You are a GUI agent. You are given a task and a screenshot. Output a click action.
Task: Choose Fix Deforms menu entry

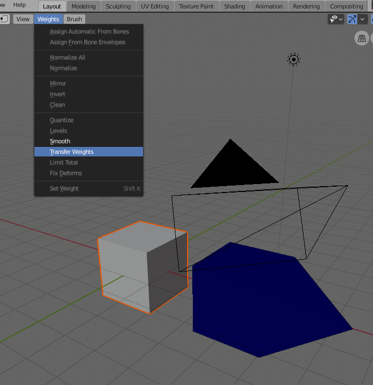tap(89, 173)
